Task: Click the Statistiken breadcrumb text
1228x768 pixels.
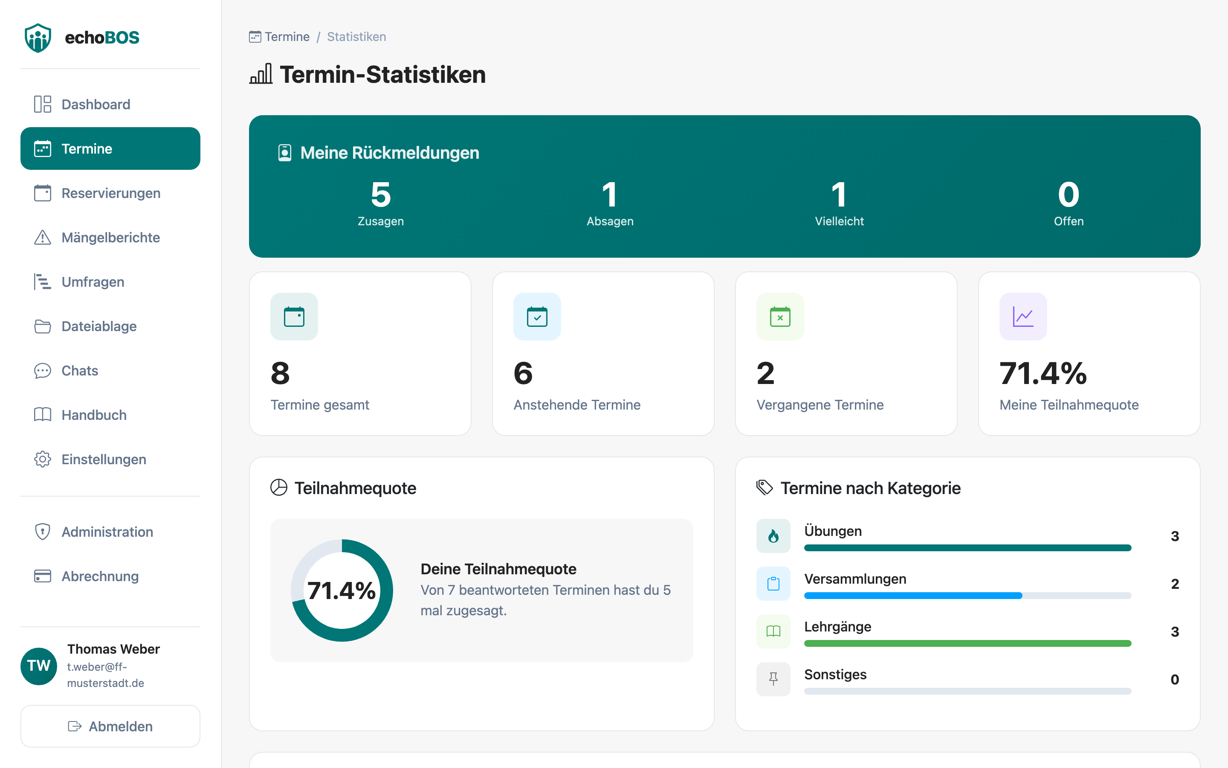Action: coord(356,37)
